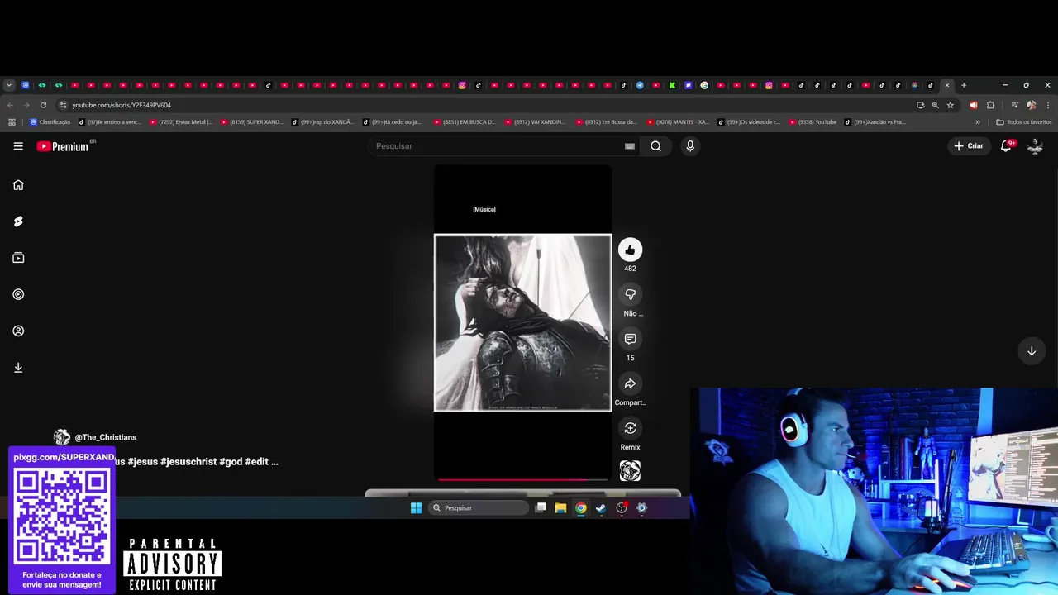Switch to the Google tab

[x=704, y=85]
